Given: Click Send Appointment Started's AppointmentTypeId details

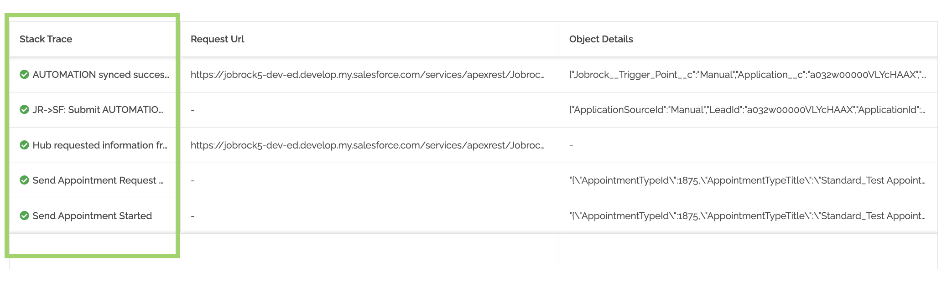Looking at the screenshot, I should coord(747,216).
